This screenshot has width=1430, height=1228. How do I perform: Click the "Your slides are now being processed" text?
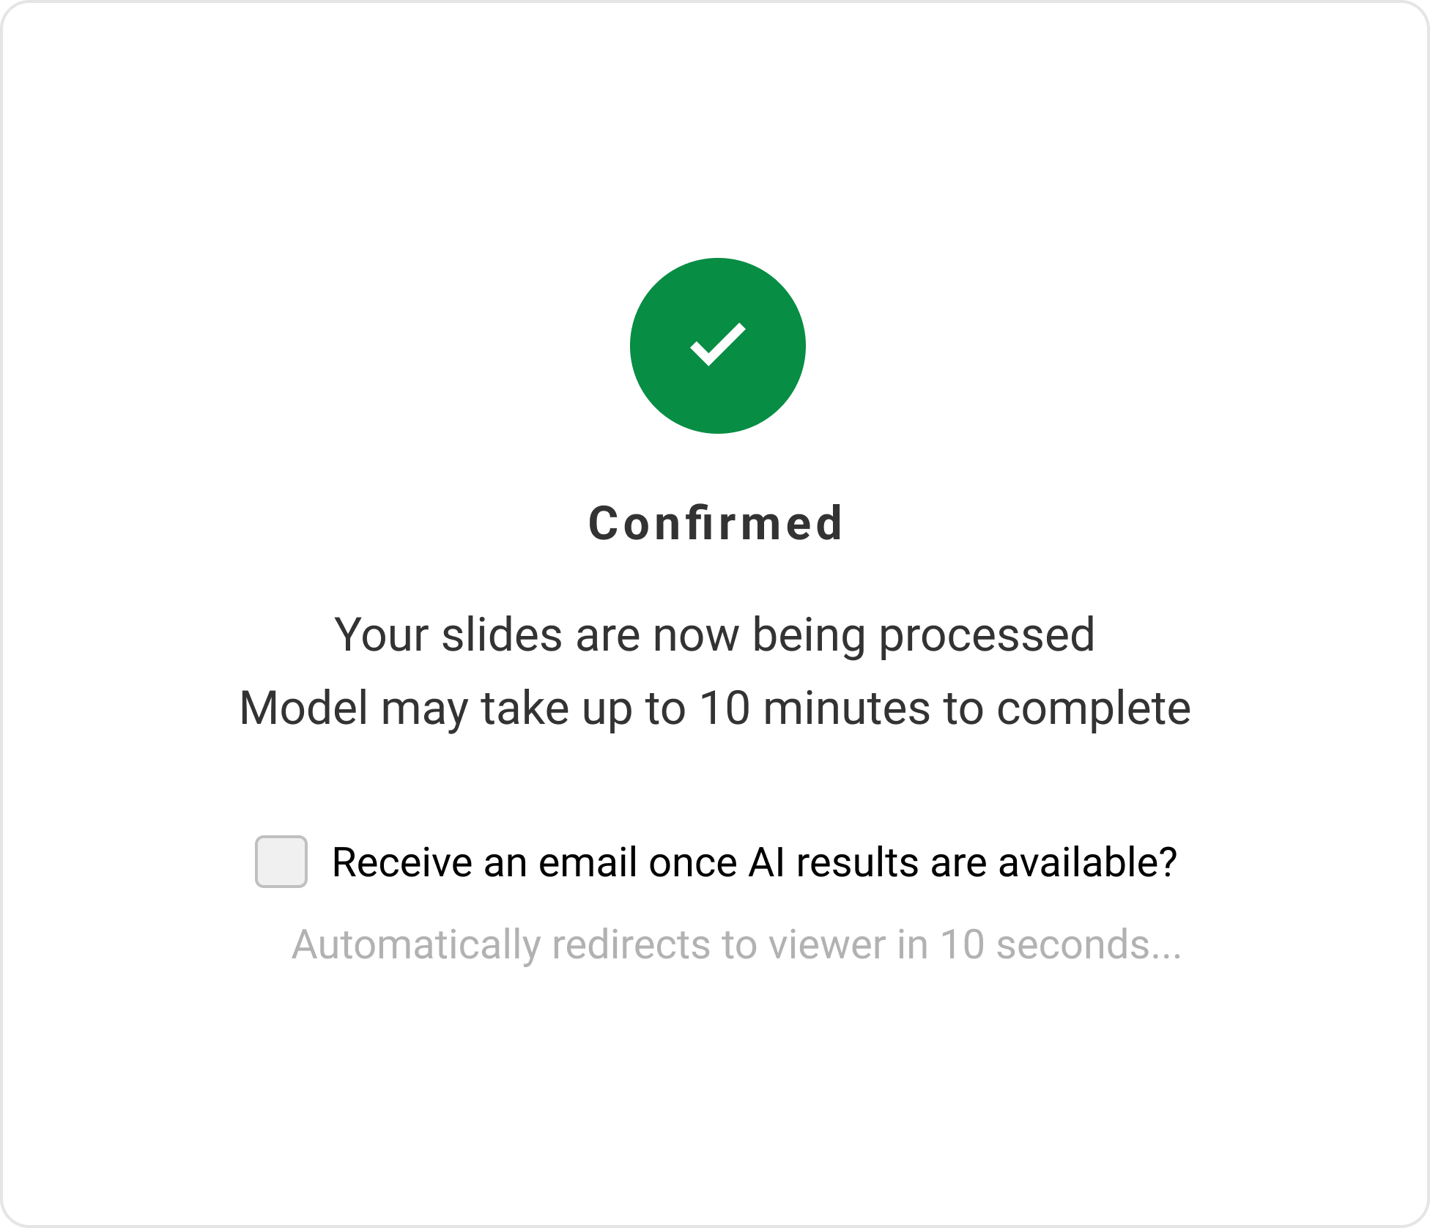point(714,635)
